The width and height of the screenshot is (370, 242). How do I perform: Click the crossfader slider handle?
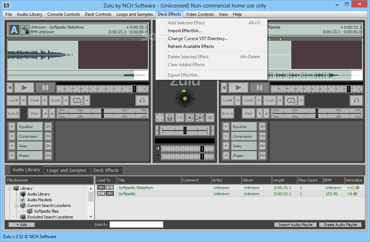click(x=185, y=130)
